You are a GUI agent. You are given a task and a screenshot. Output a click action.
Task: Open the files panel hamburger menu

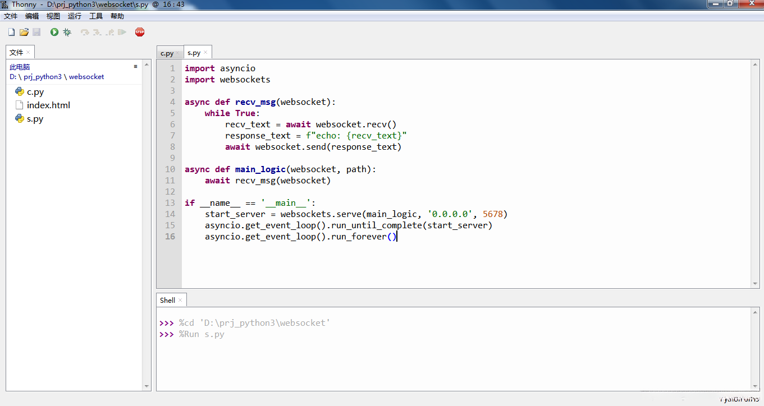pos(135,67)
